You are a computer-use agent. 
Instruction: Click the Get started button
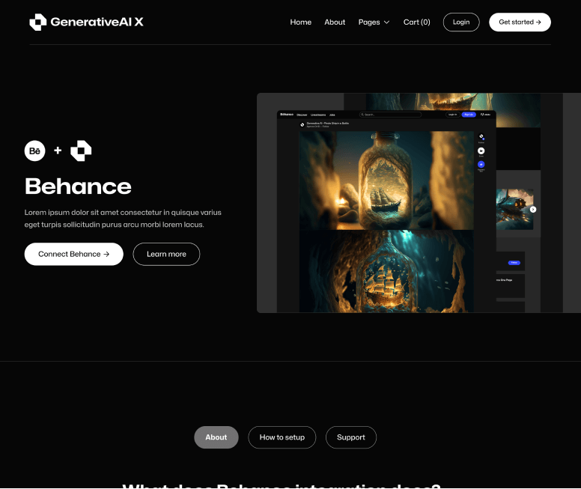tap(520, 22)
